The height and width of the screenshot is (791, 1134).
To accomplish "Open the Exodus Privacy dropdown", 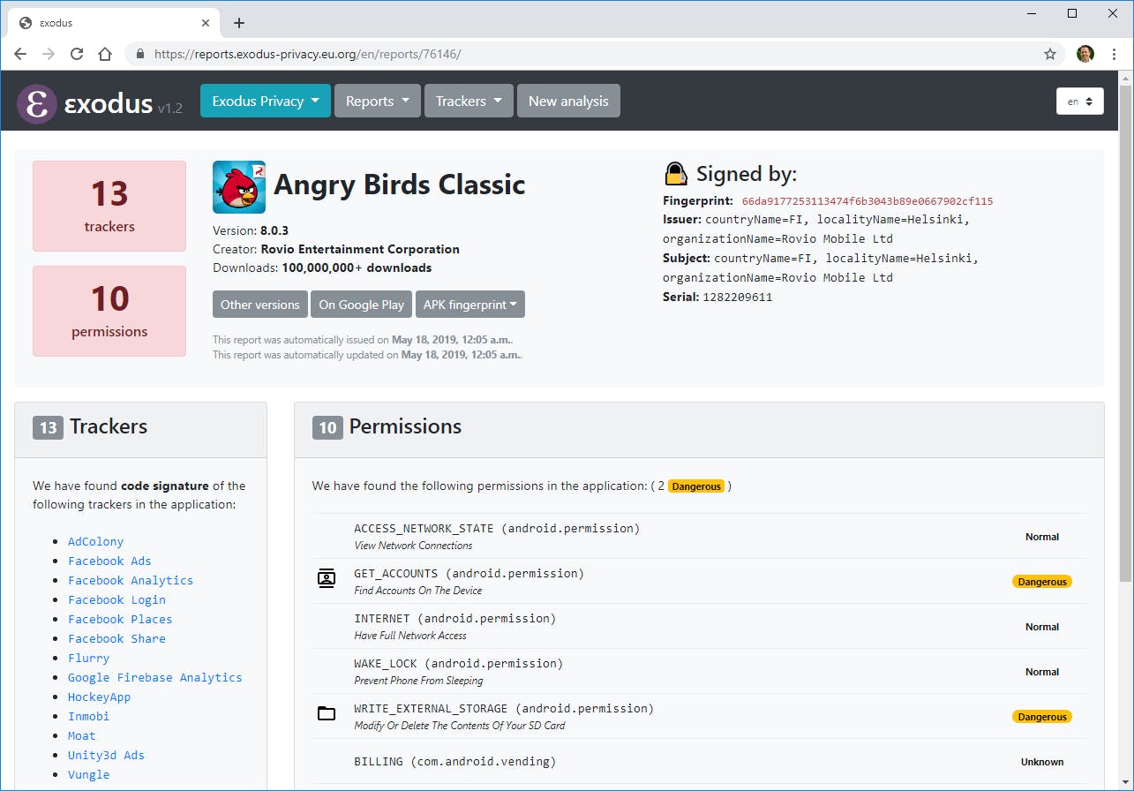I will [266, 101].
